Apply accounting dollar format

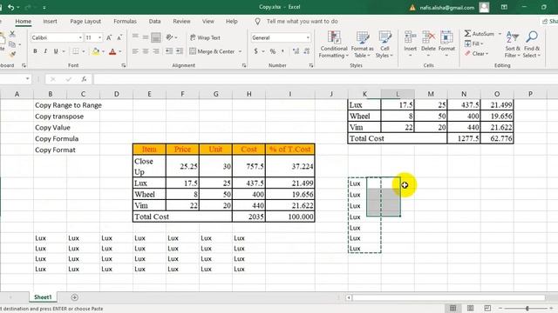[255, 51]
